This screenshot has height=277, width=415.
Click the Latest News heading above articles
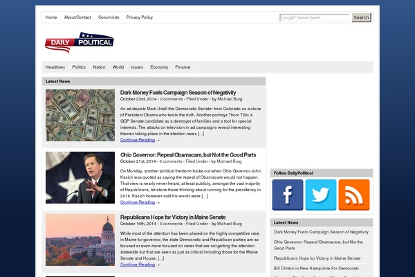pyautogui.click(x=57, y=82)
